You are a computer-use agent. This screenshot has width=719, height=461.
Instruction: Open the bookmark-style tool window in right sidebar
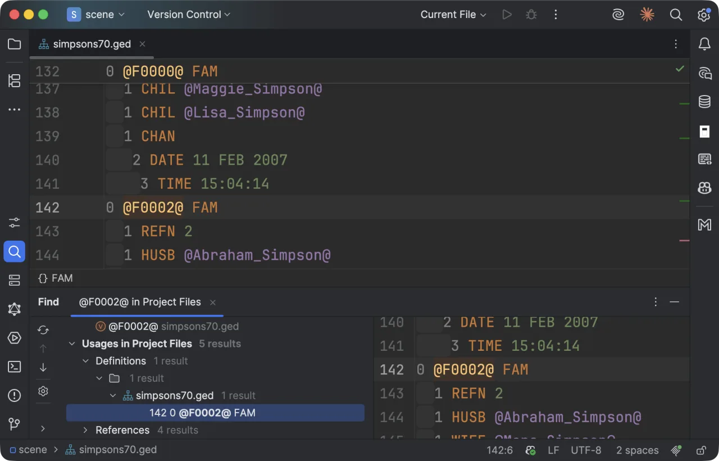tap(704, 131)
